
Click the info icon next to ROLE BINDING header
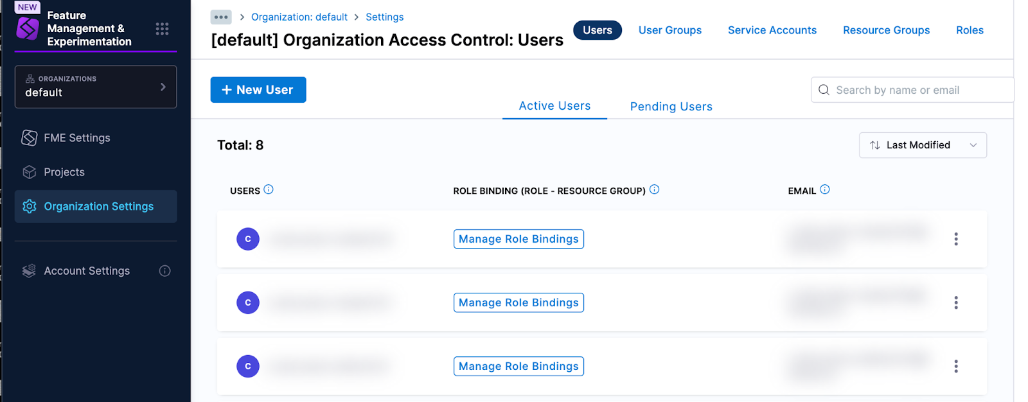click(x=654, y=189)
